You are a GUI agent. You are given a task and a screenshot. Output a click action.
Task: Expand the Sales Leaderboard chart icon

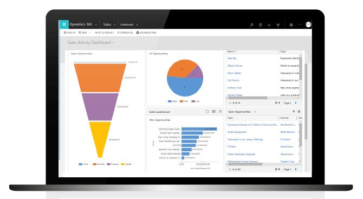(220, 112)
